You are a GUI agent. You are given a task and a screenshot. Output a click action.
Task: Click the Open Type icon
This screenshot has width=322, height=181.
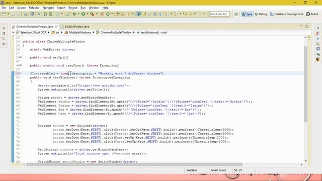pyautogui.click(x=118, y=14)
